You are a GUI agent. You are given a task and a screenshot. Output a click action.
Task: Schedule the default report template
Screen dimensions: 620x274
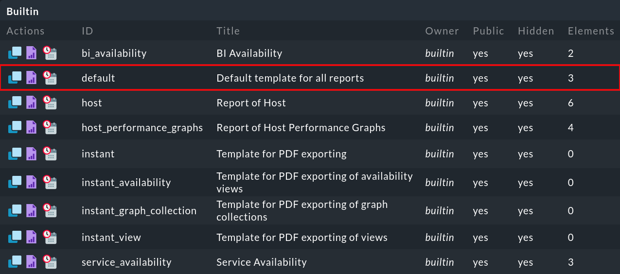click(x=50, y=78)
